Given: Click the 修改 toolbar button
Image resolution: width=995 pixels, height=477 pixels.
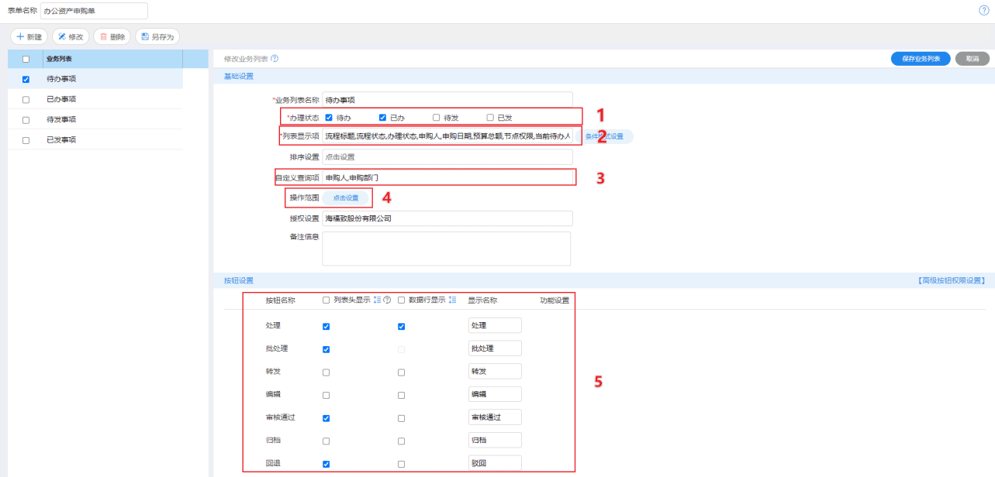Looking at the screenshot, I should coord(71,36).
